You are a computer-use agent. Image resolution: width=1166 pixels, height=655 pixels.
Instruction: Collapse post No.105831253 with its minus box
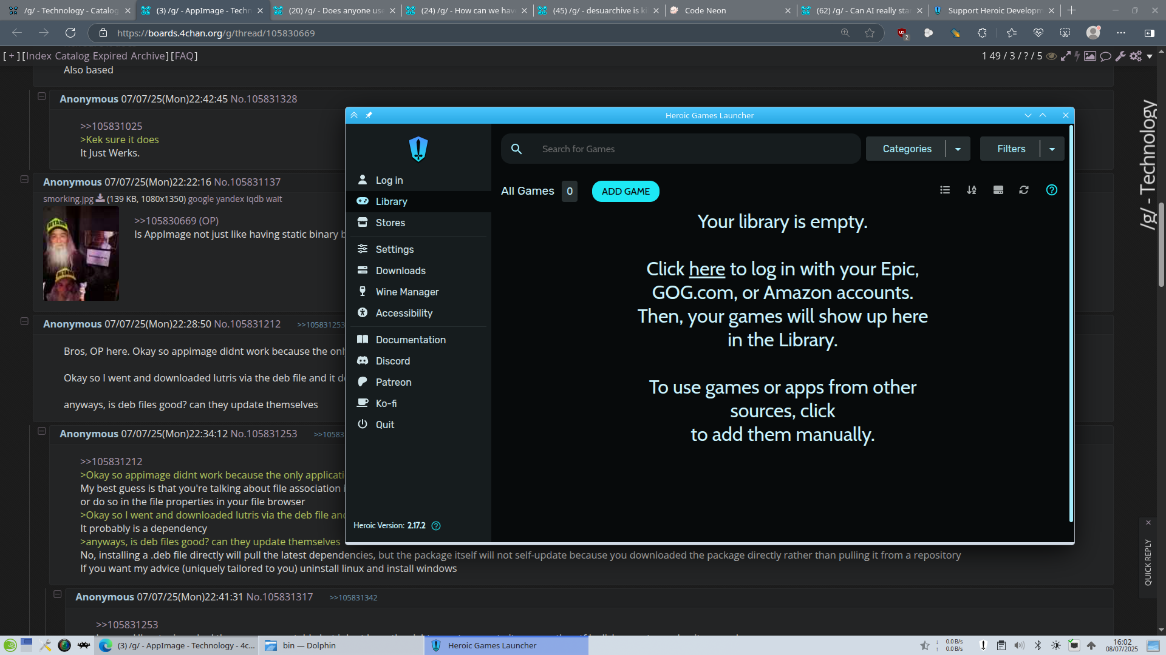(41, 431)
